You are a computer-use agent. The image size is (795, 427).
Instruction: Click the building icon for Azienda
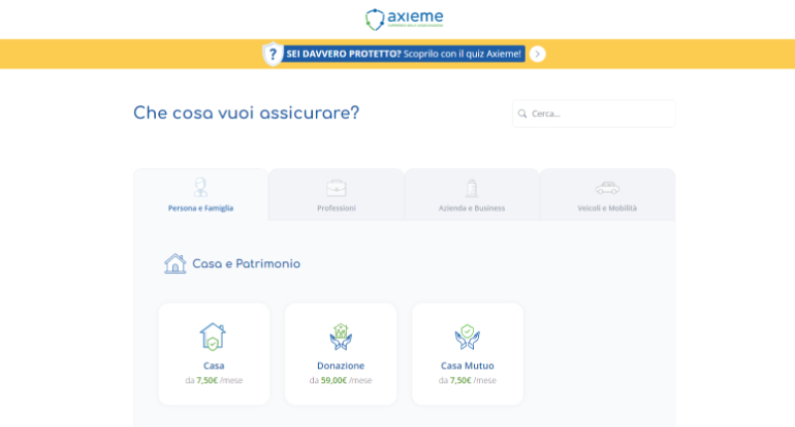[471, 188]
